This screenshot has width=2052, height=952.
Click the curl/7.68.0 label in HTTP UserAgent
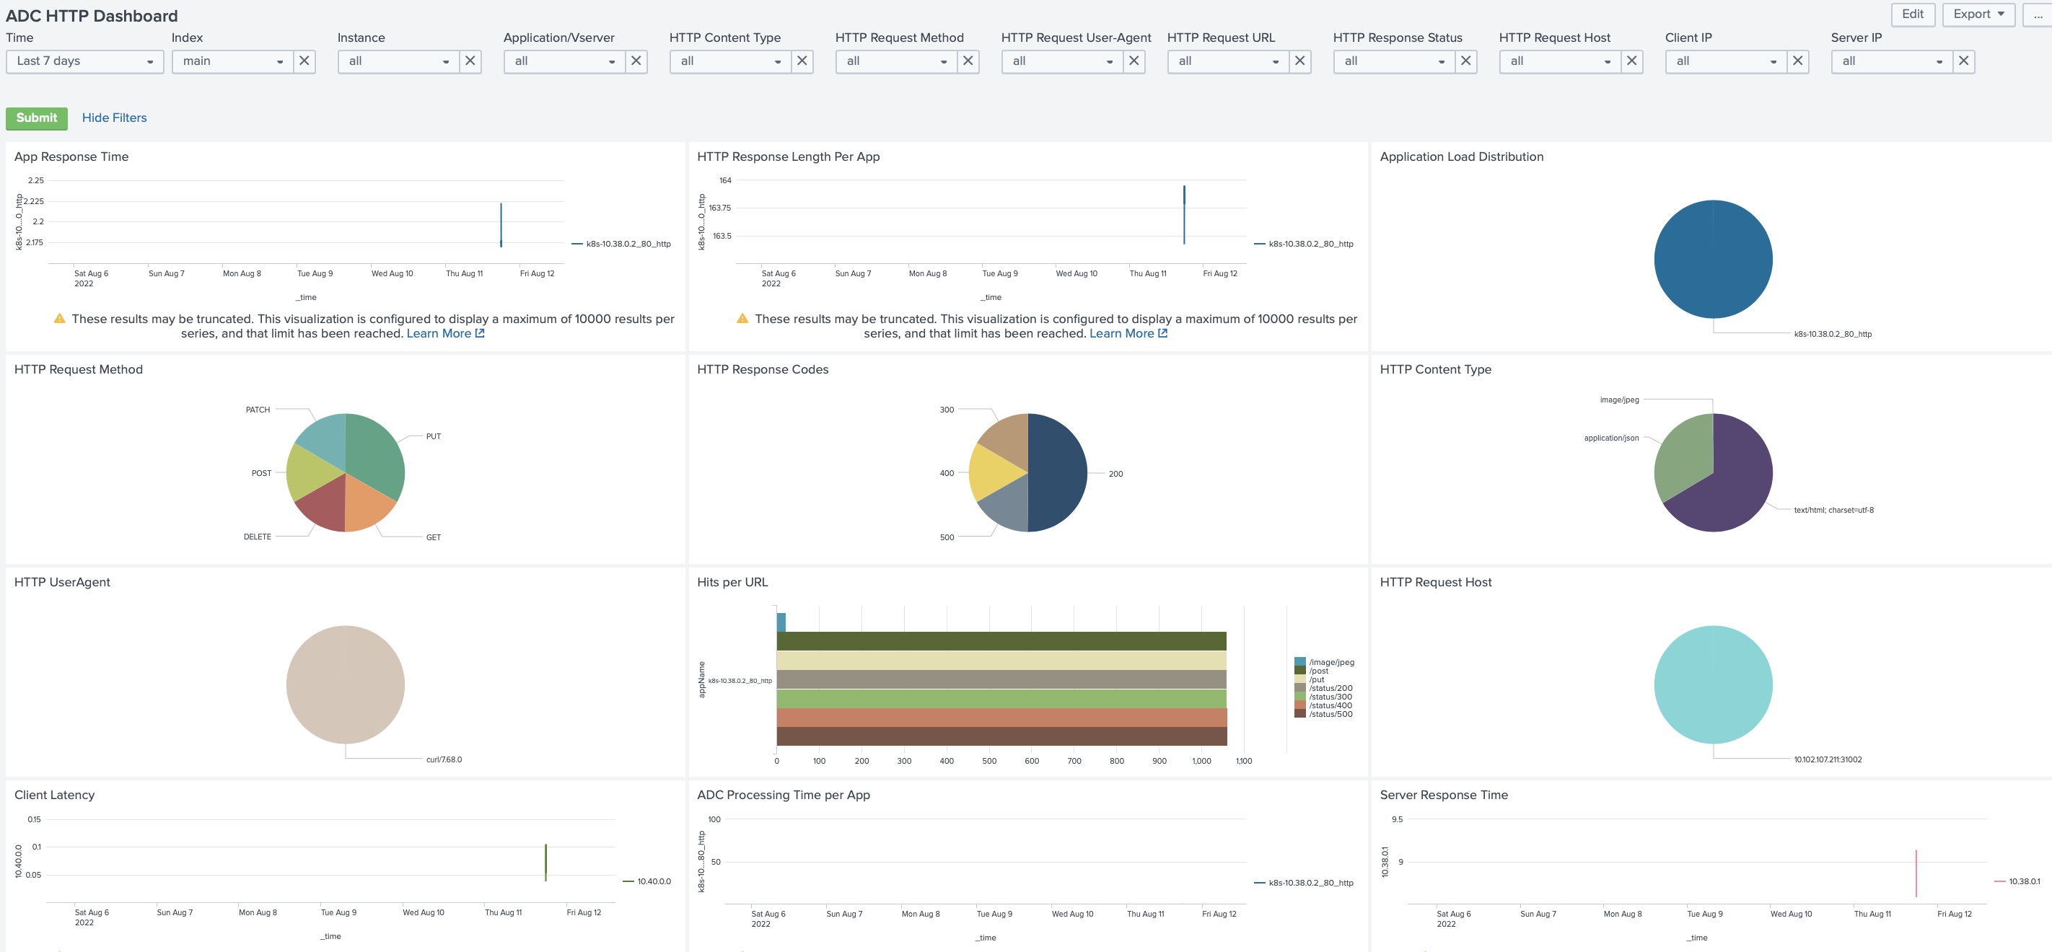pos(444,759)
